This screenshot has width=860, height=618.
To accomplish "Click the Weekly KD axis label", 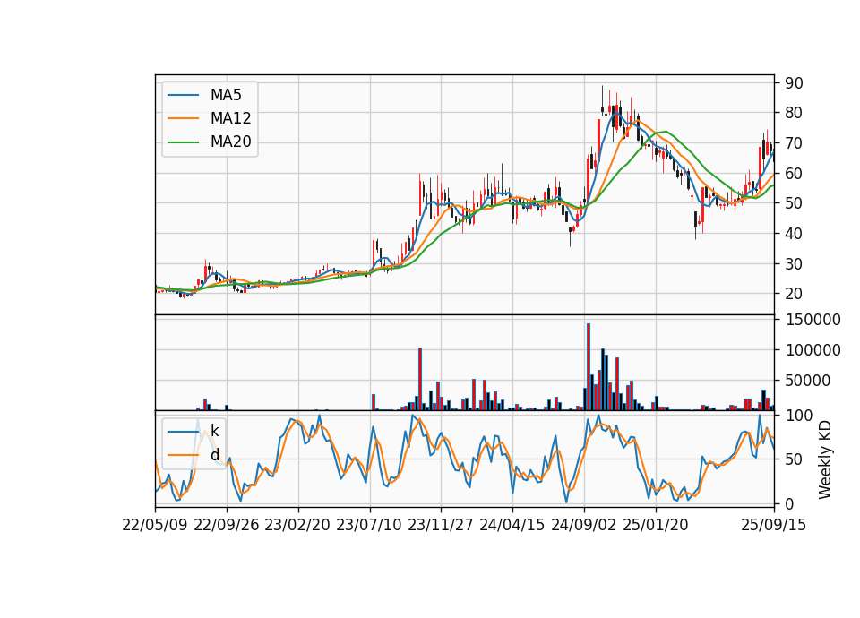I will tap(824, 459).
